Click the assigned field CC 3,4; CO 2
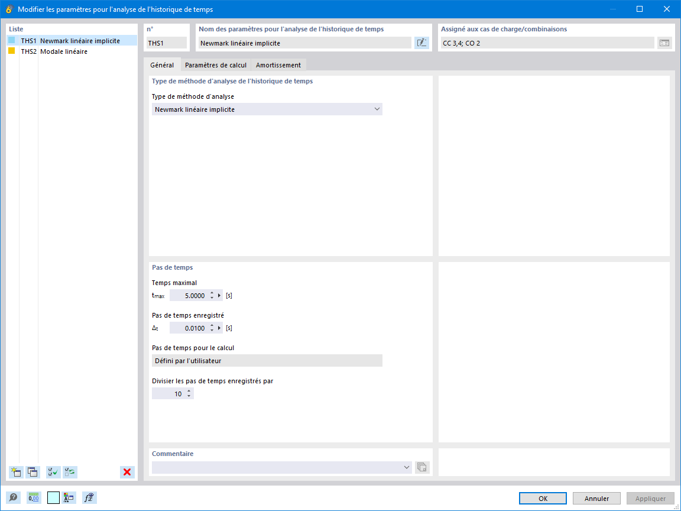 (547, 43)
